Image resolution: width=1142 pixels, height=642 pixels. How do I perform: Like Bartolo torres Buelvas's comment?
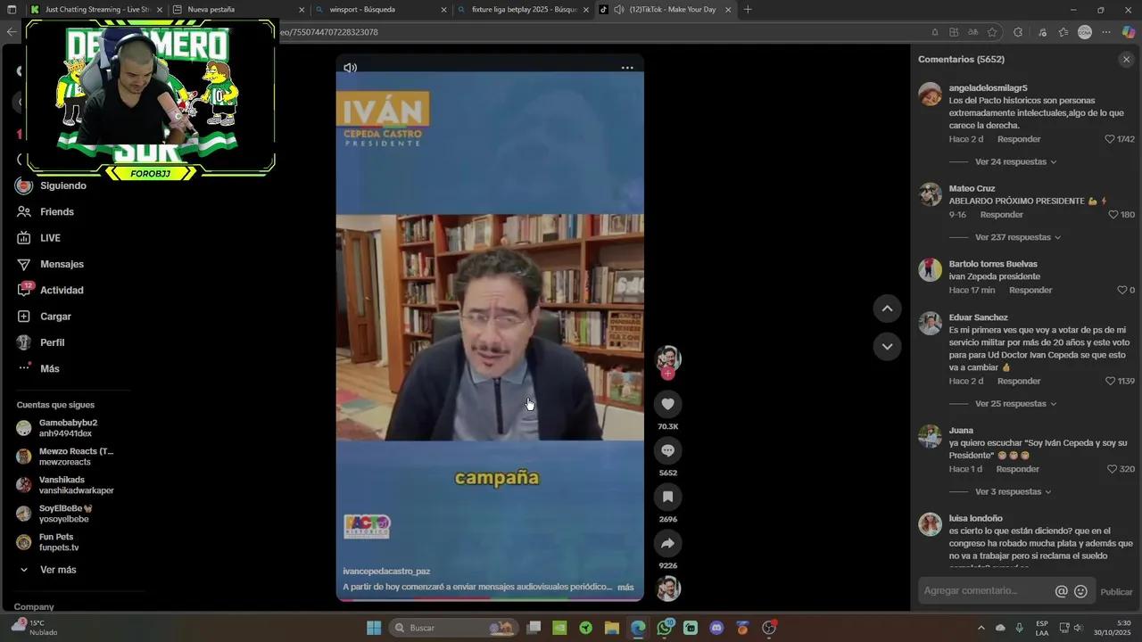(x=1121, y=291)
